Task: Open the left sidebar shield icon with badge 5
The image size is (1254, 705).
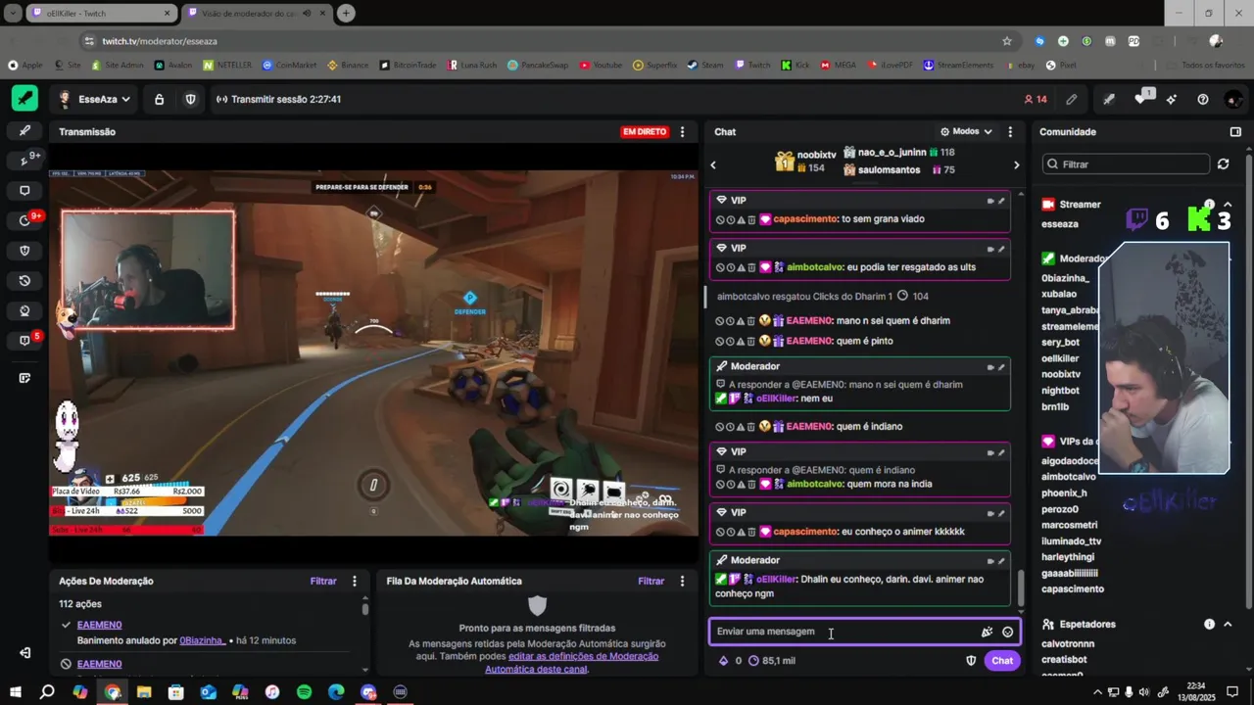Action: pos(25,341)
